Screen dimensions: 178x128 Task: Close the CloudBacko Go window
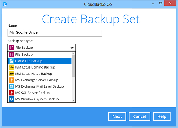tap(170, 3)
